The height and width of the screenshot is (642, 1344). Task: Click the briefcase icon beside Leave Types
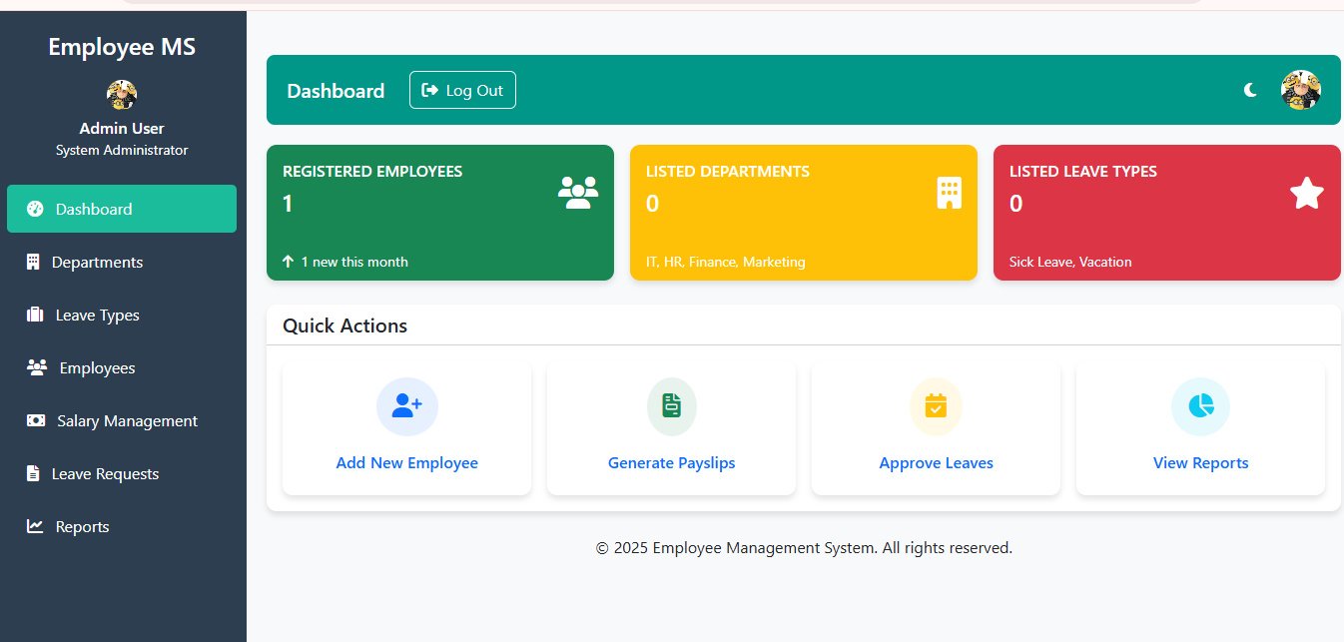(35, 316)
